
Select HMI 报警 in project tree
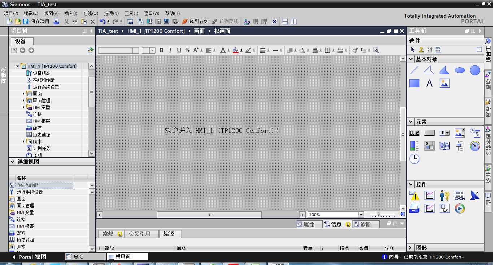coord(42,121)
